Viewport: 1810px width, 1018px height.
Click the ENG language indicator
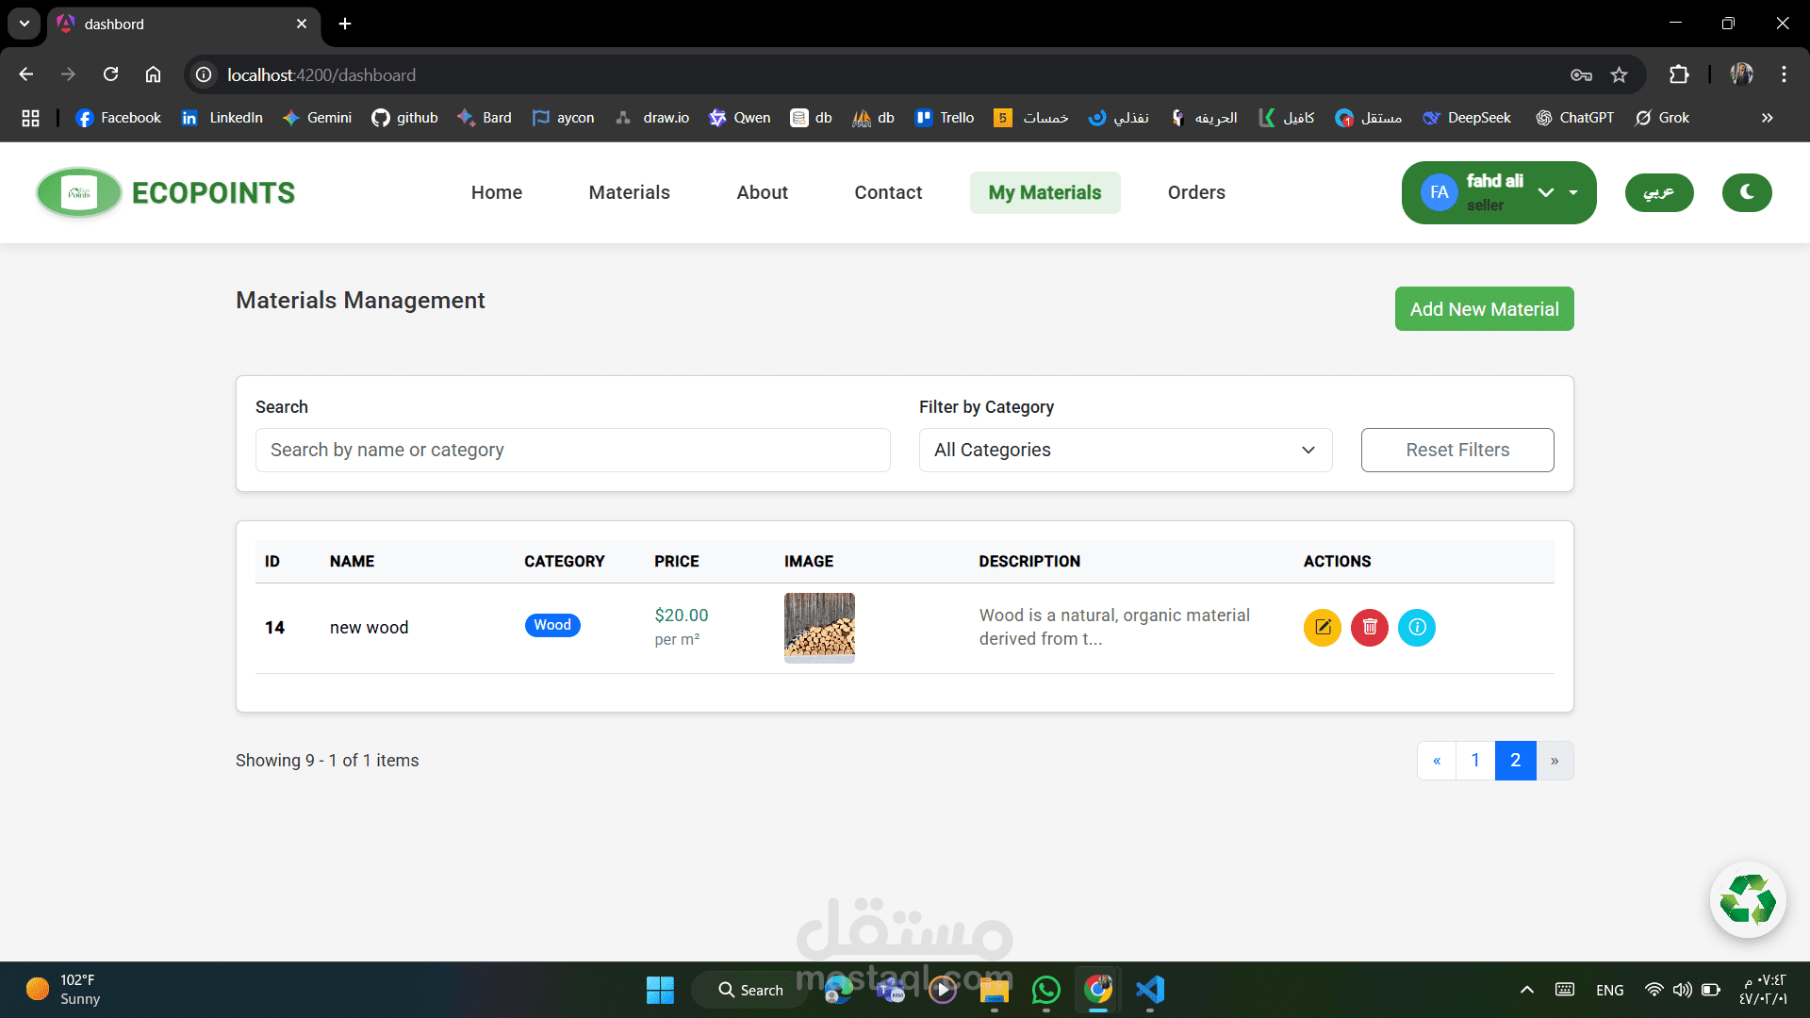[1610, 990]
